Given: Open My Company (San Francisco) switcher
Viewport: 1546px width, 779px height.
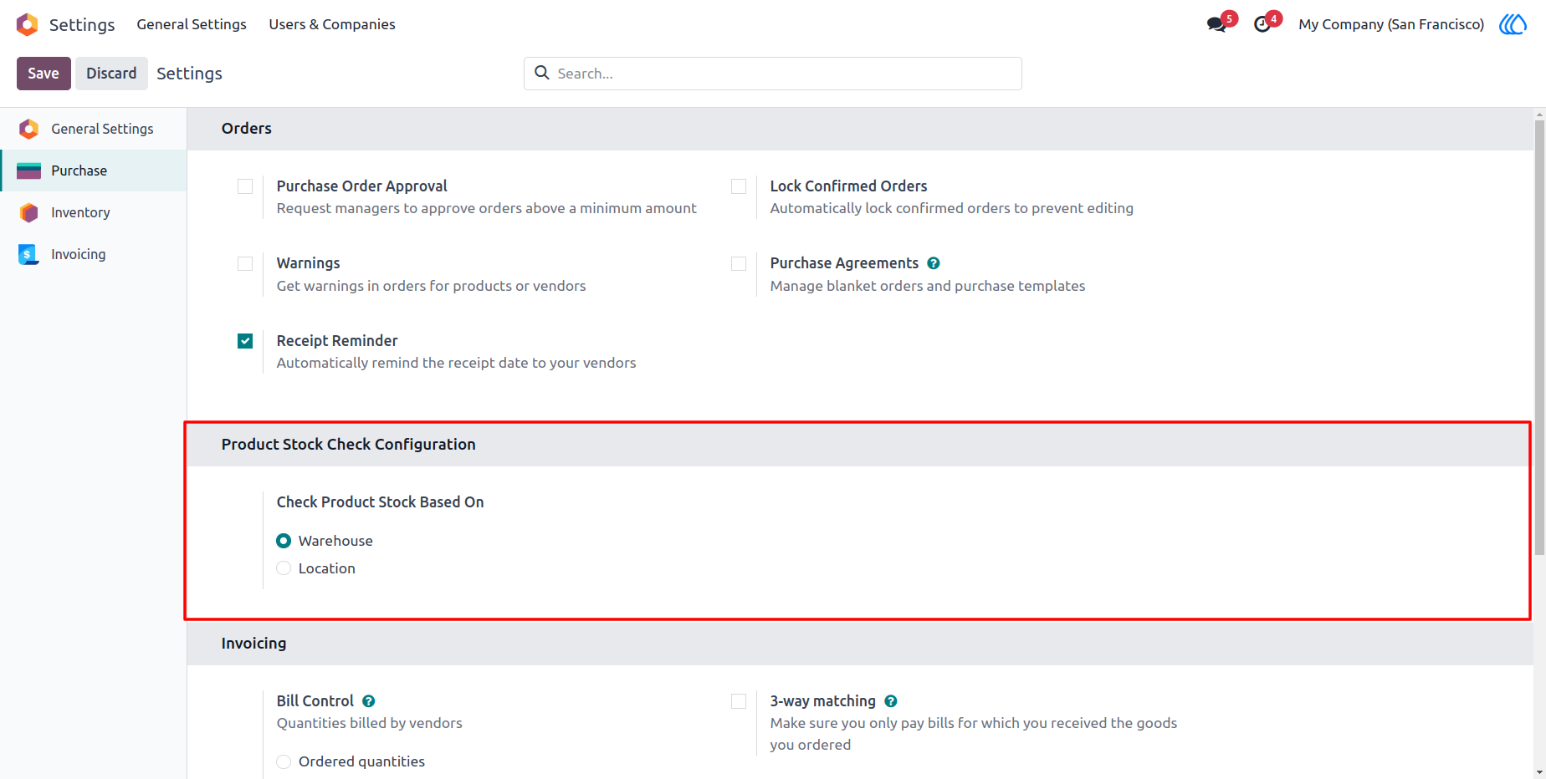Looking at the screenshot, I should (1391, 24).
